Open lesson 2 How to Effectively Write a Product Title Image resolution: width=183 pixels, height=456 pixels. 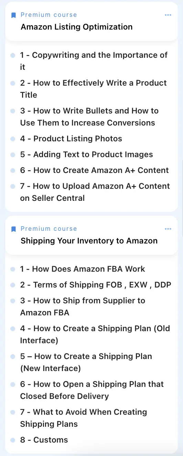click(94, 89)
